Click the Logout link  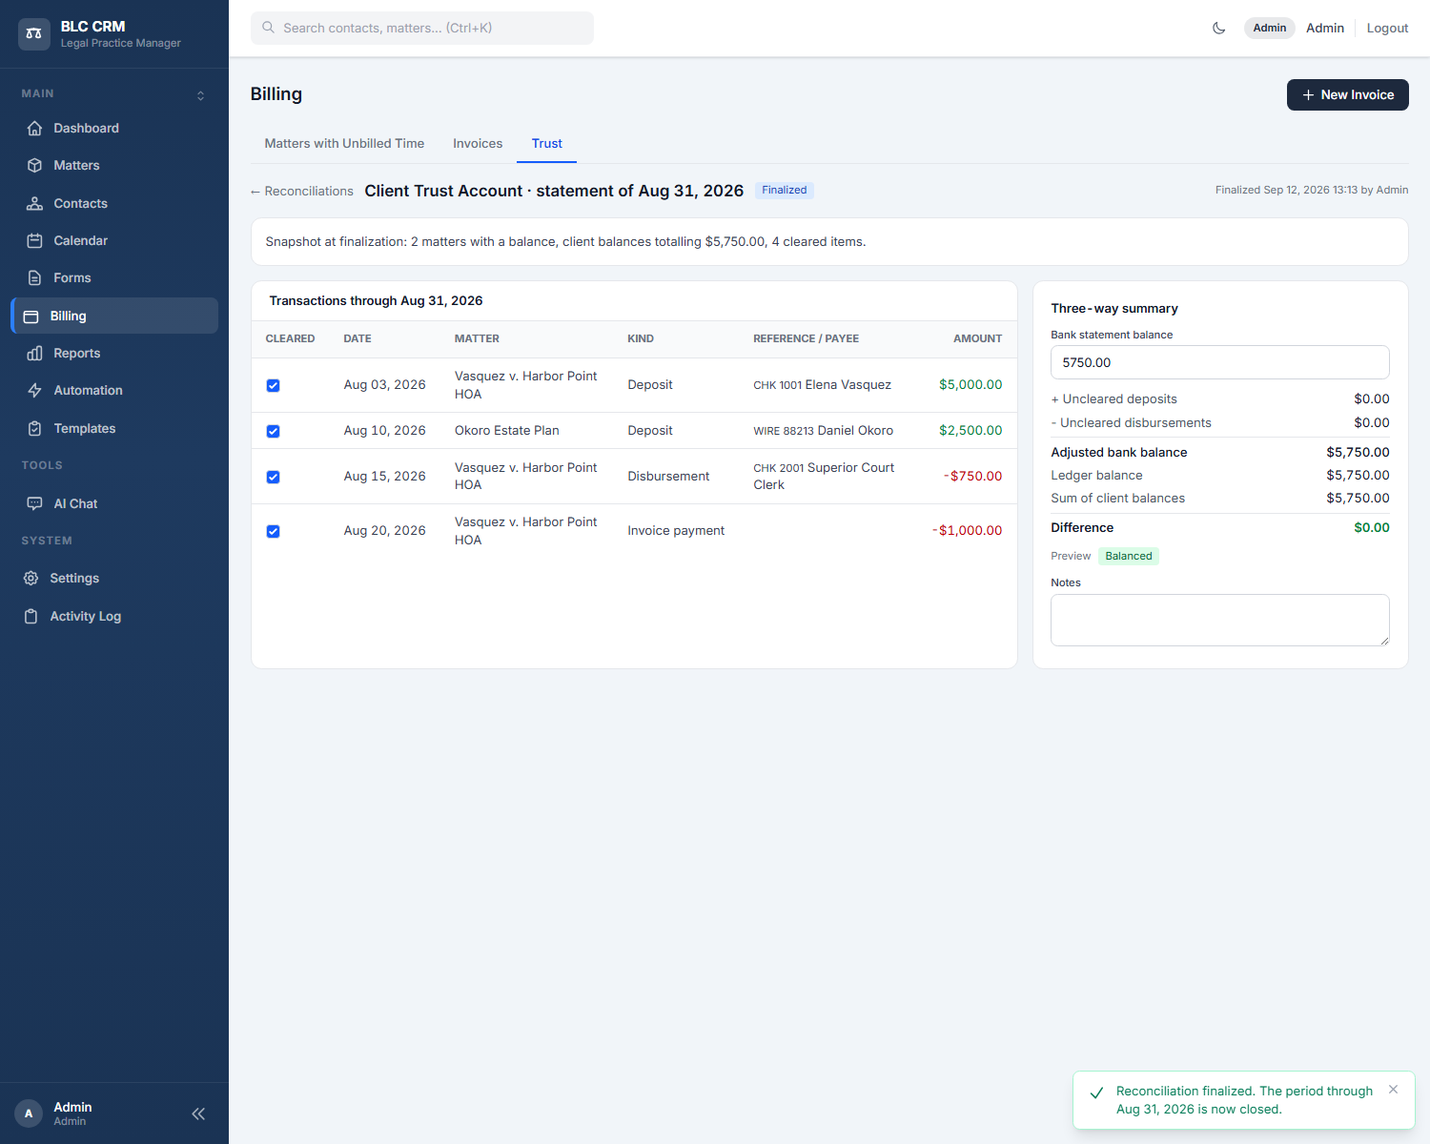coord(1387,29)
